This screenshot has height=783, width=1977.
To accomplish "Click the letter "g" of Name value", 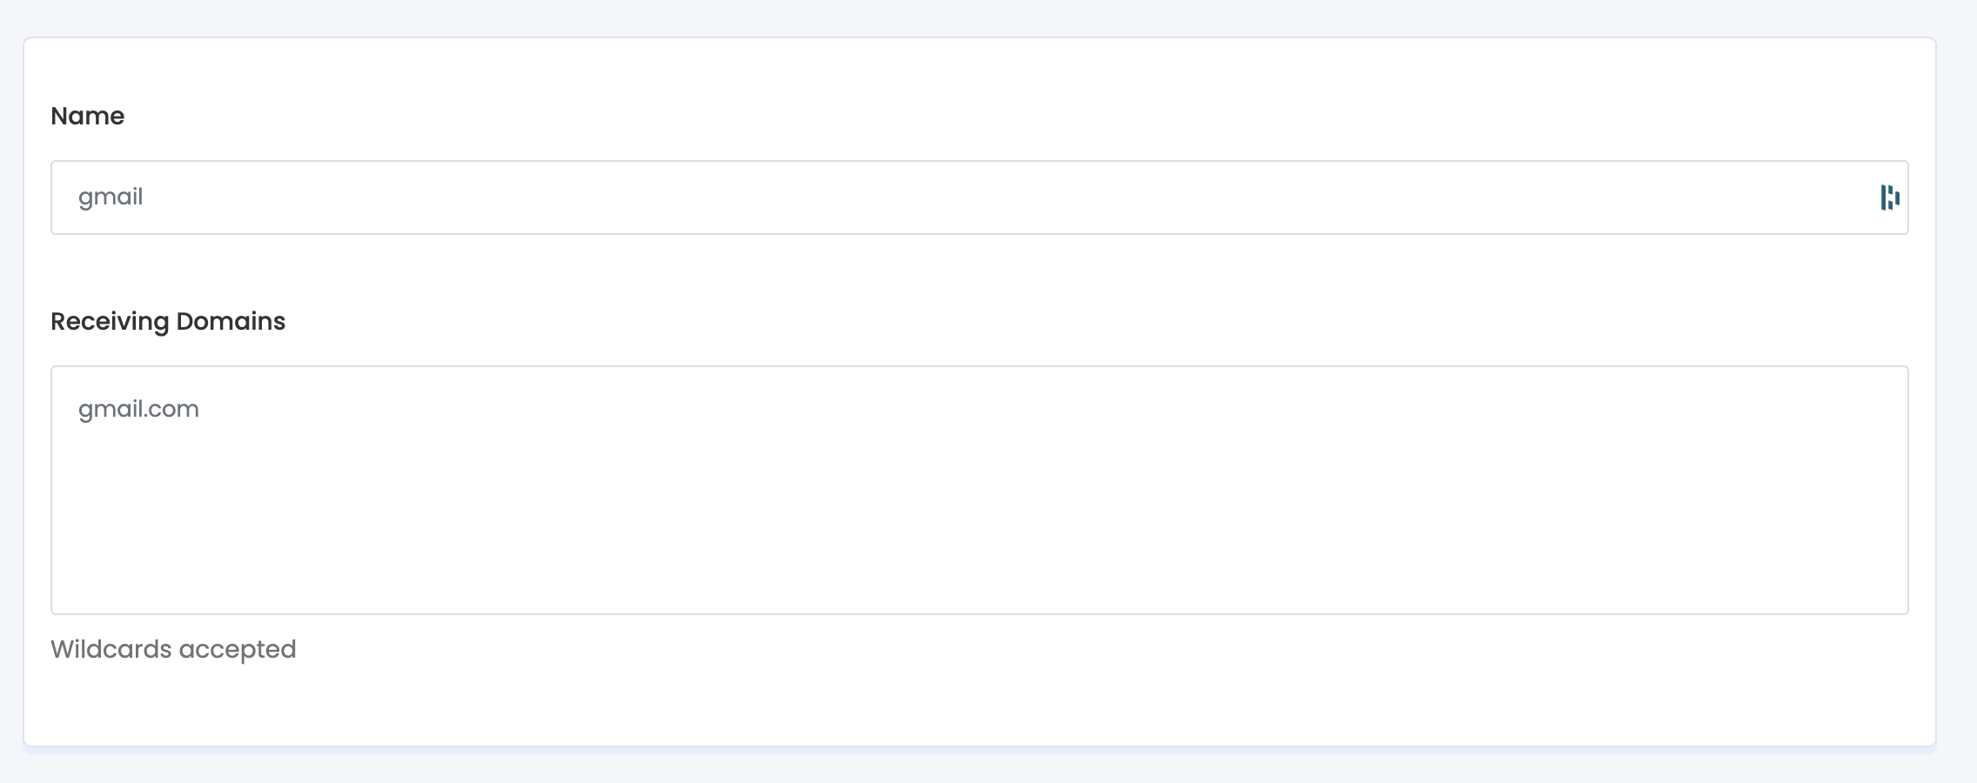I will pos(84,198).
